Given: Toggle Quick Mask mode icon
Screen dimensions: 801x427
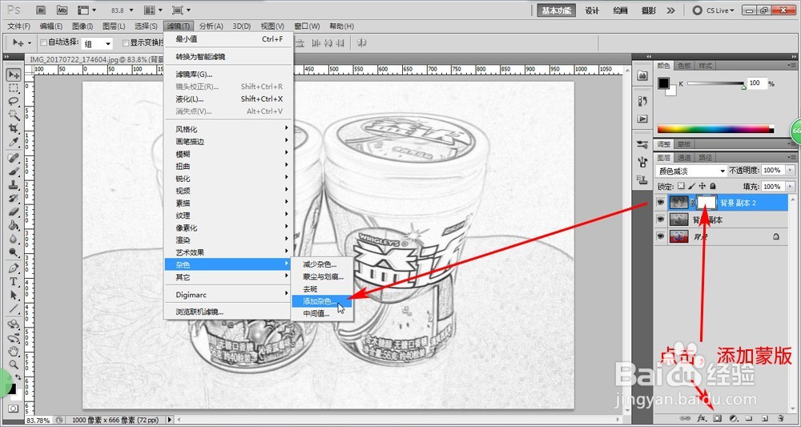Looking at the screenshot, I should (x=14, y=409).
